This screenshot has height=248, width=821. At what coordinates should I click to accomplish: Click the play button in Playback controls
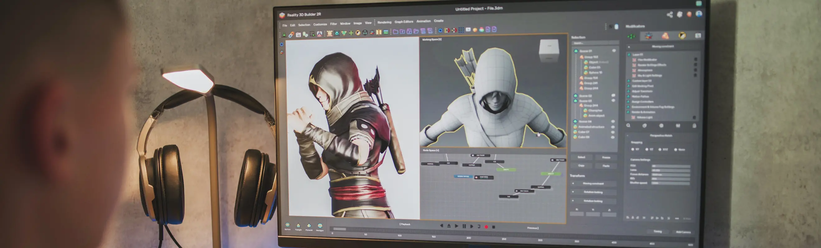tap(457, 226)
